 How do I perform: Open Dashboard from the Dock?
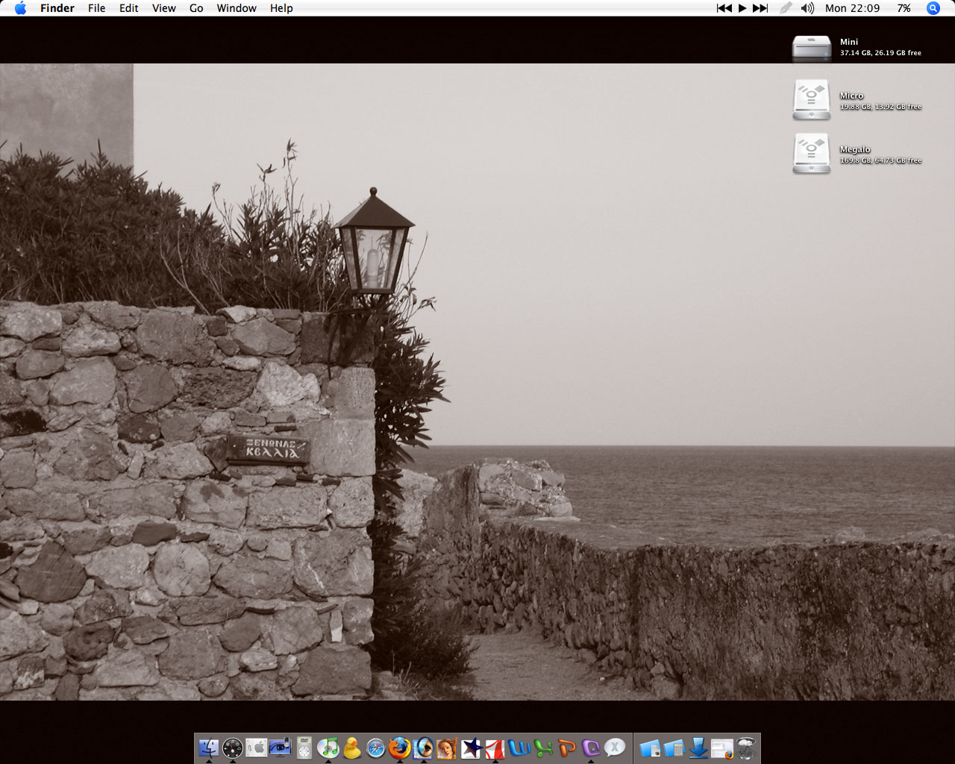pyautogui.click(x=233, y=748)
